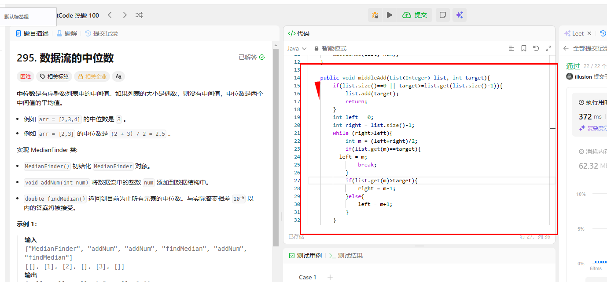Click the MedianFinder() code snippet
This screenshot has height=282, width=607.
[47, 166]
